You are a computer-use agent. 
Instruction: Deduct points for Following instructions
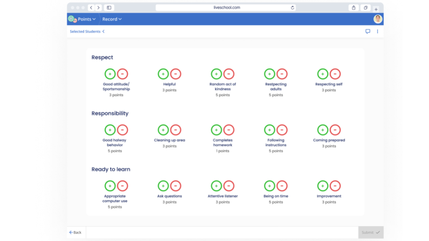coord(282,130)
